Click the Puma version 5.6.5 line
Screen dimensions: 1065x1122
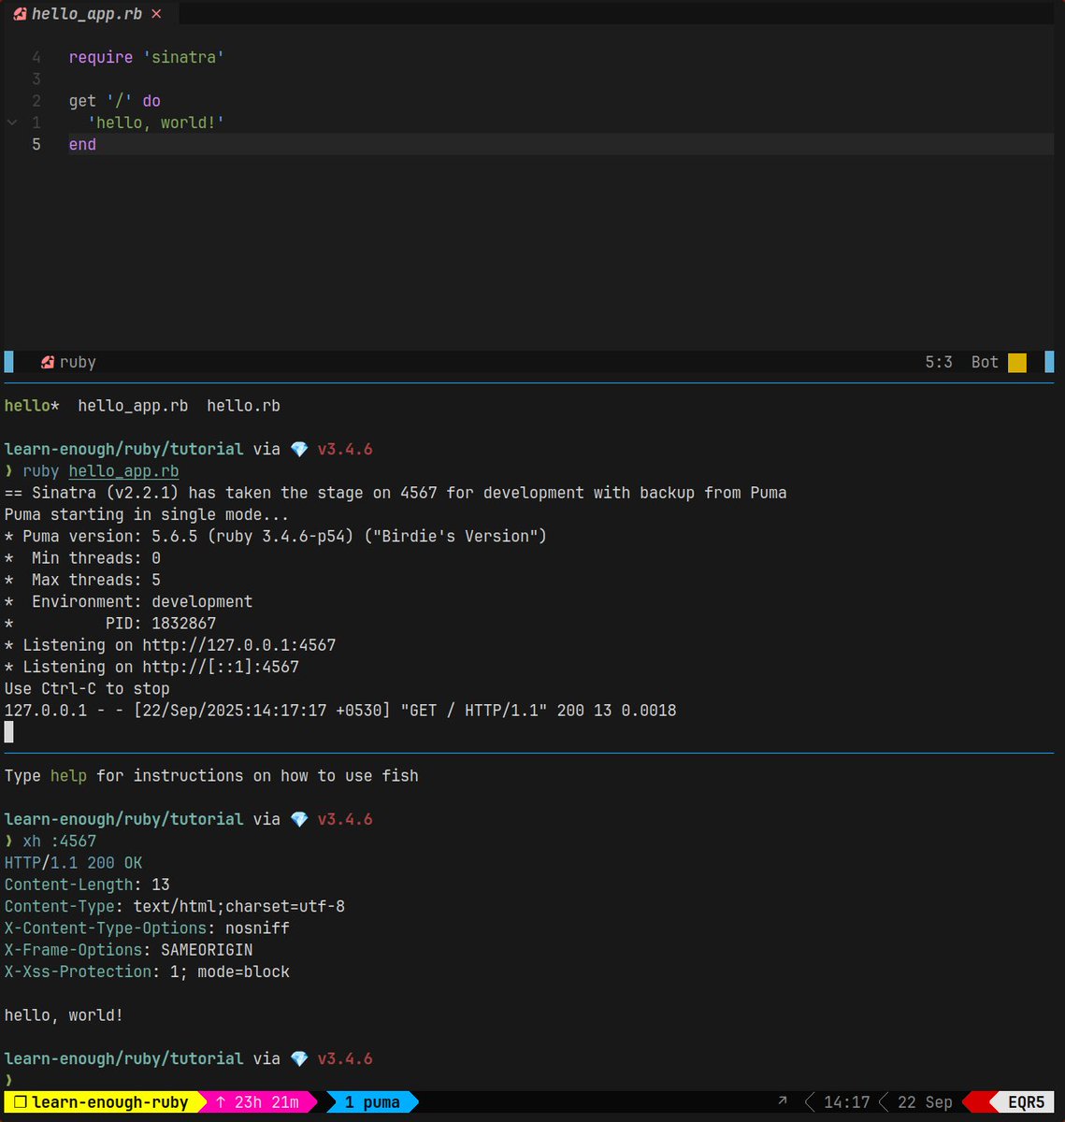(x=276, y=536)
